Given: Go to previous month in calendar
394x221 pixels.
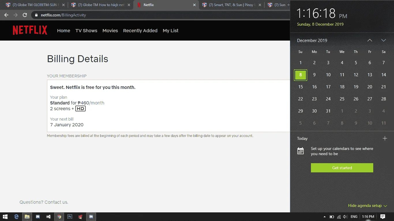Looking at the screenshot, I should tap(370, 40).
